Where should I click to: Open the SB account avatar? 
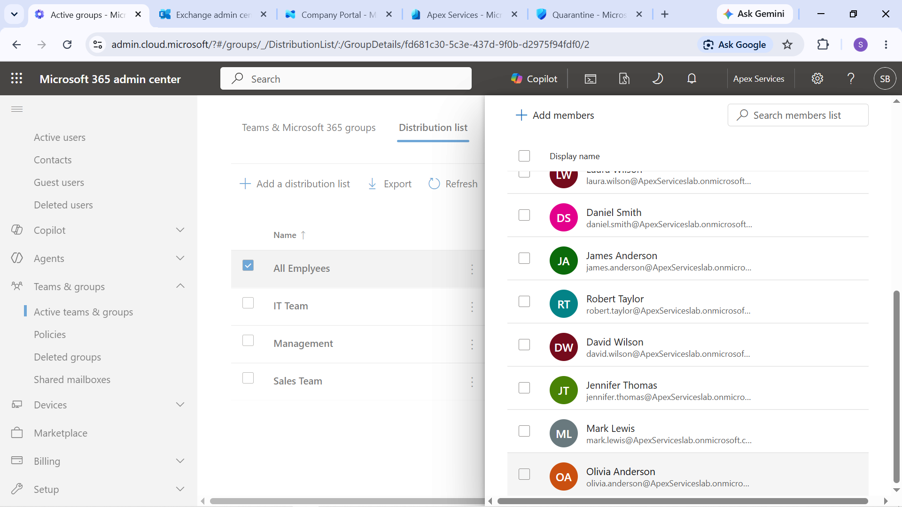885,79
